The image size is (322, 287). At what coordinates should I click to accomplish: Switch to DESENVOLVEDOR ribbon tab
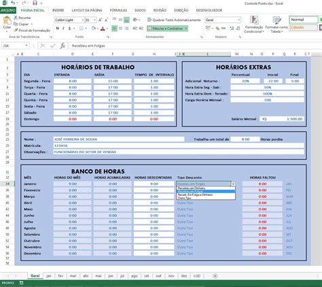pos(209,10)
